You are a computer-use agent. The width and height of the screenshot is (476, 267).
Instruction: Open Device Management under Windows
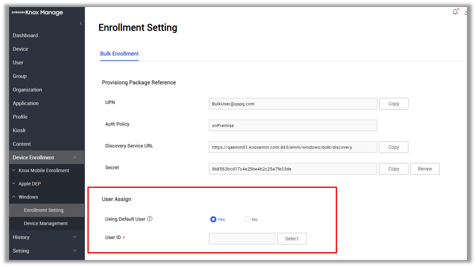click(x=47, y=223)
